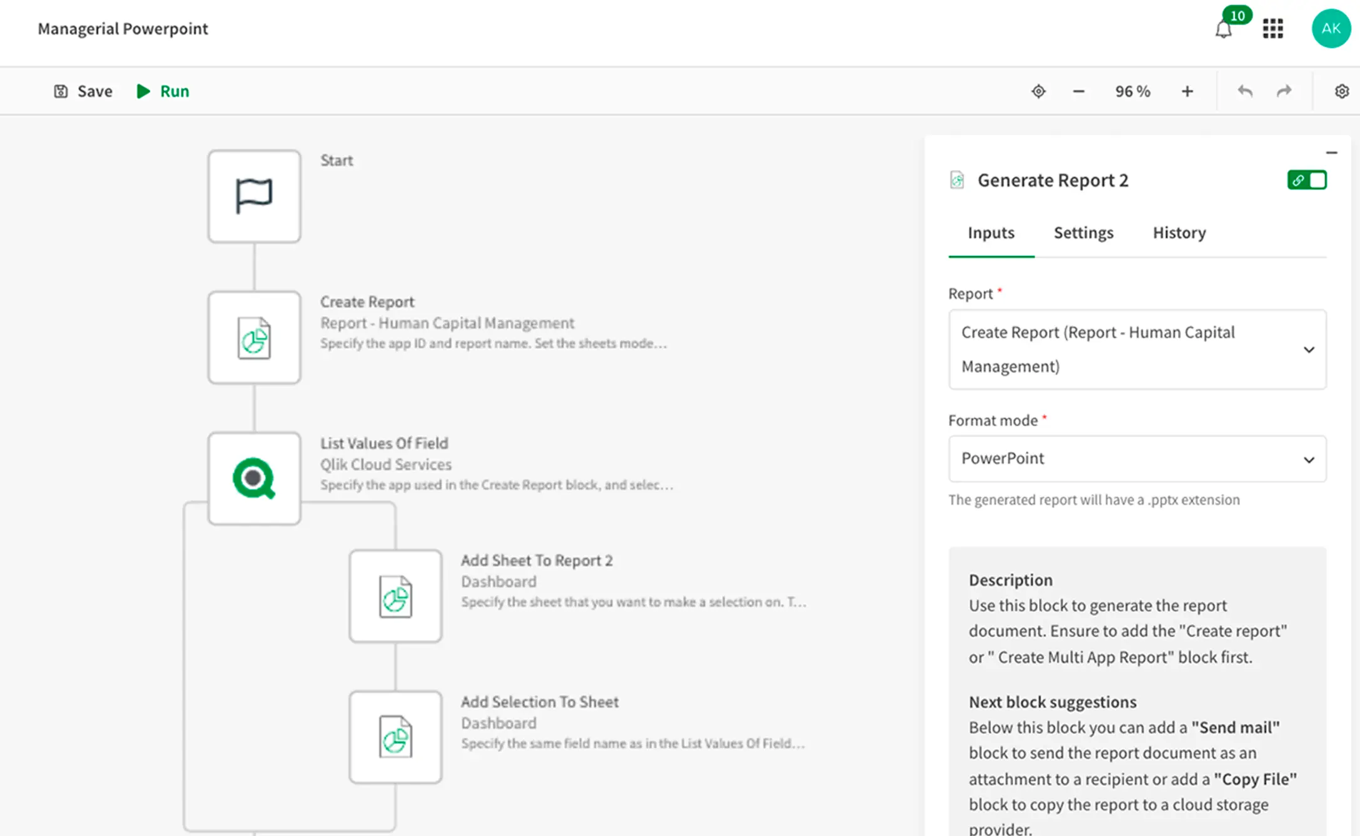Screen dimensions: 1360x836
Task: Switch to the History tab
Action: (x=1179, y=232)
